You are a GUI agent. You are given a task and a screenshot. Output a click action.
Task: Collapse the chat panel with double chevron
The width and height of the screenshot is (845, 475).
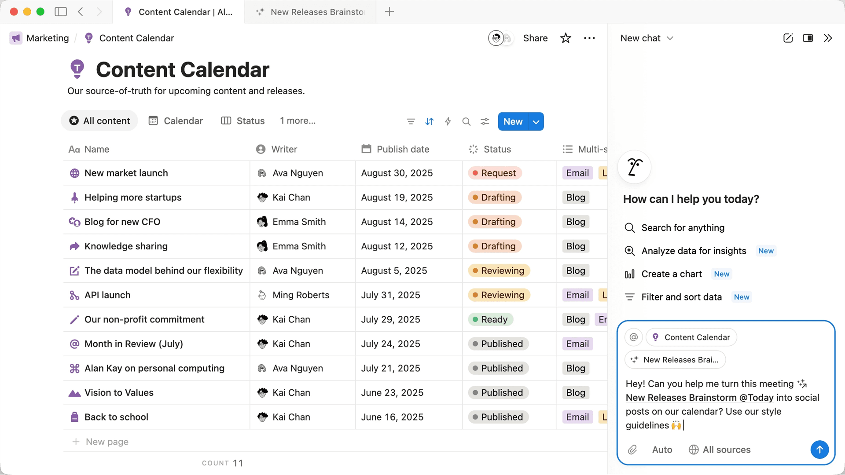click(828, 38)
